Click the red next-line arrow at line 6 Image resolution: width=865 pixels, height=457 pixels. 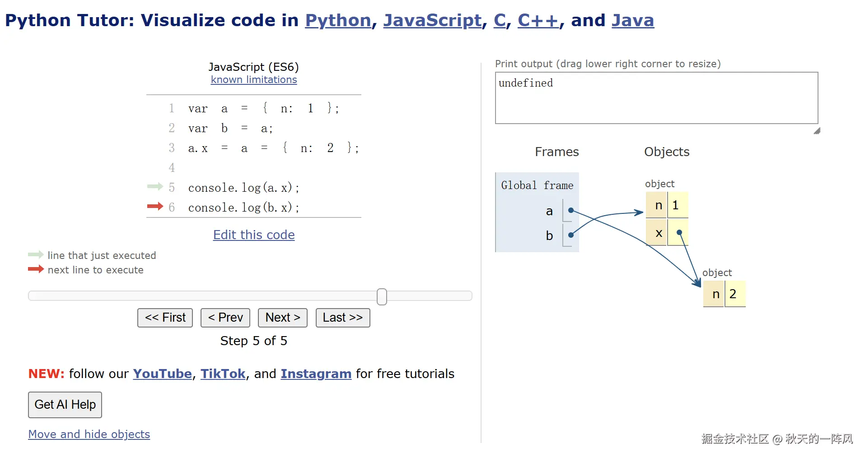155,207
